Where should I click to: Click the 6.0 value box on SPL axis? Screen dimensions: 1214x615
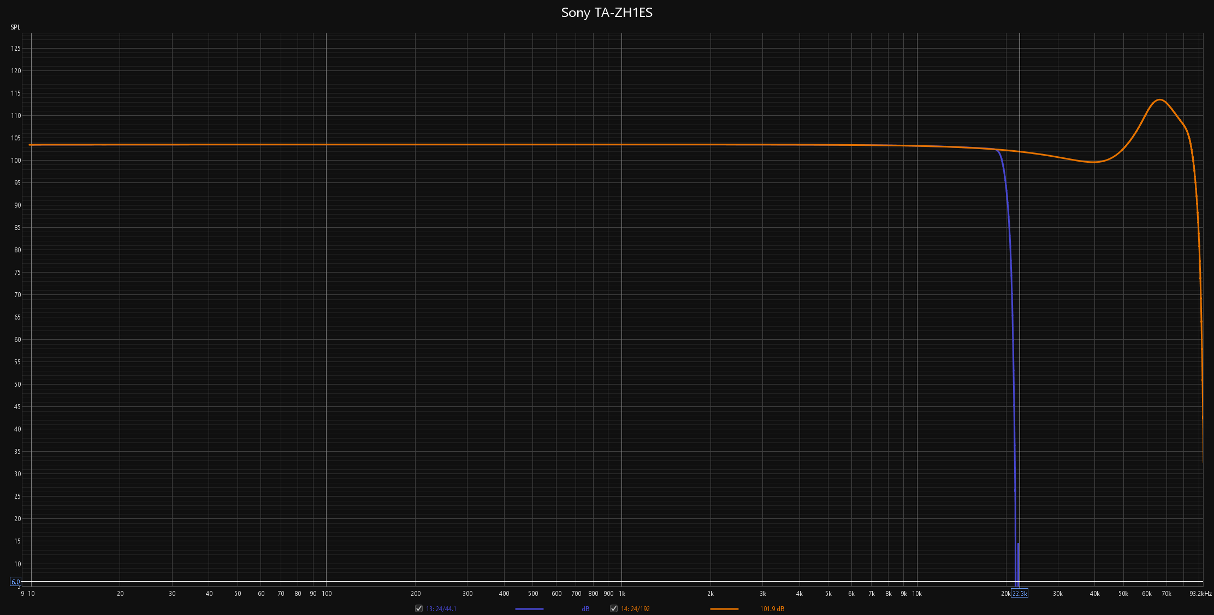(16, 582)
